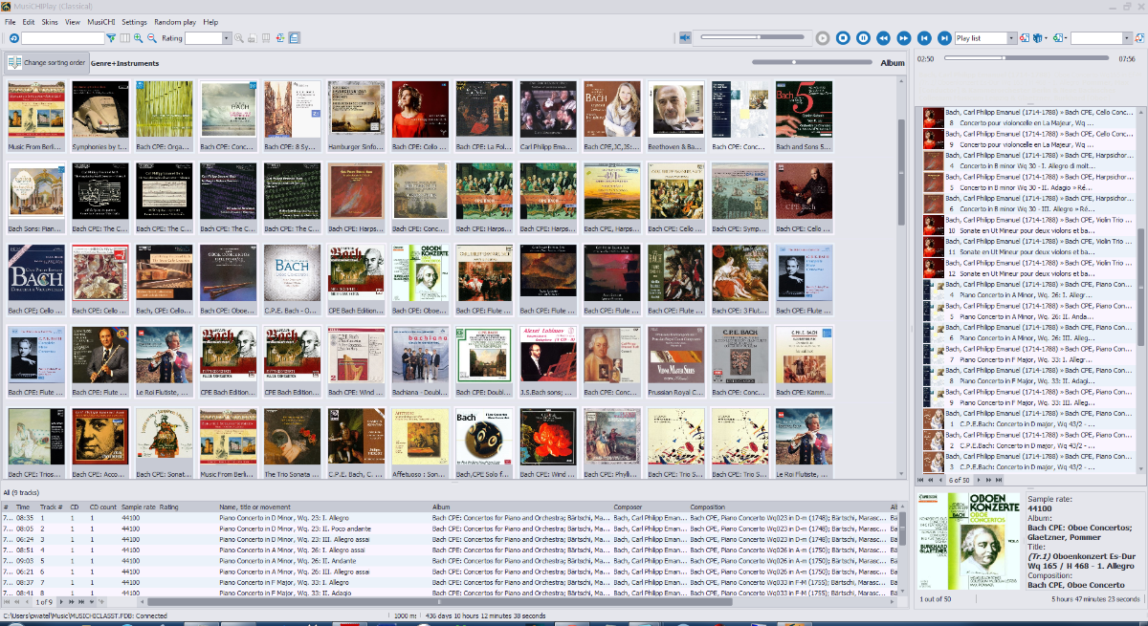Open the column view icon beside the filter
Screen dimensions: 1148x626
pos(124,38)
